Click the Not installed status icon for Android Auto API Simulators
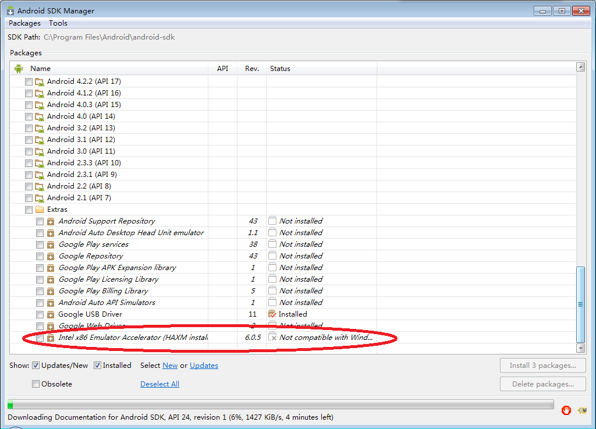The image size is (596, 429). (x=272, y=303)
